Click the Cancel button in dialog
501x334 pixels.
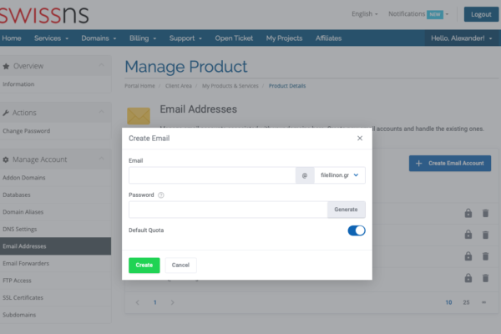point(180,265)
